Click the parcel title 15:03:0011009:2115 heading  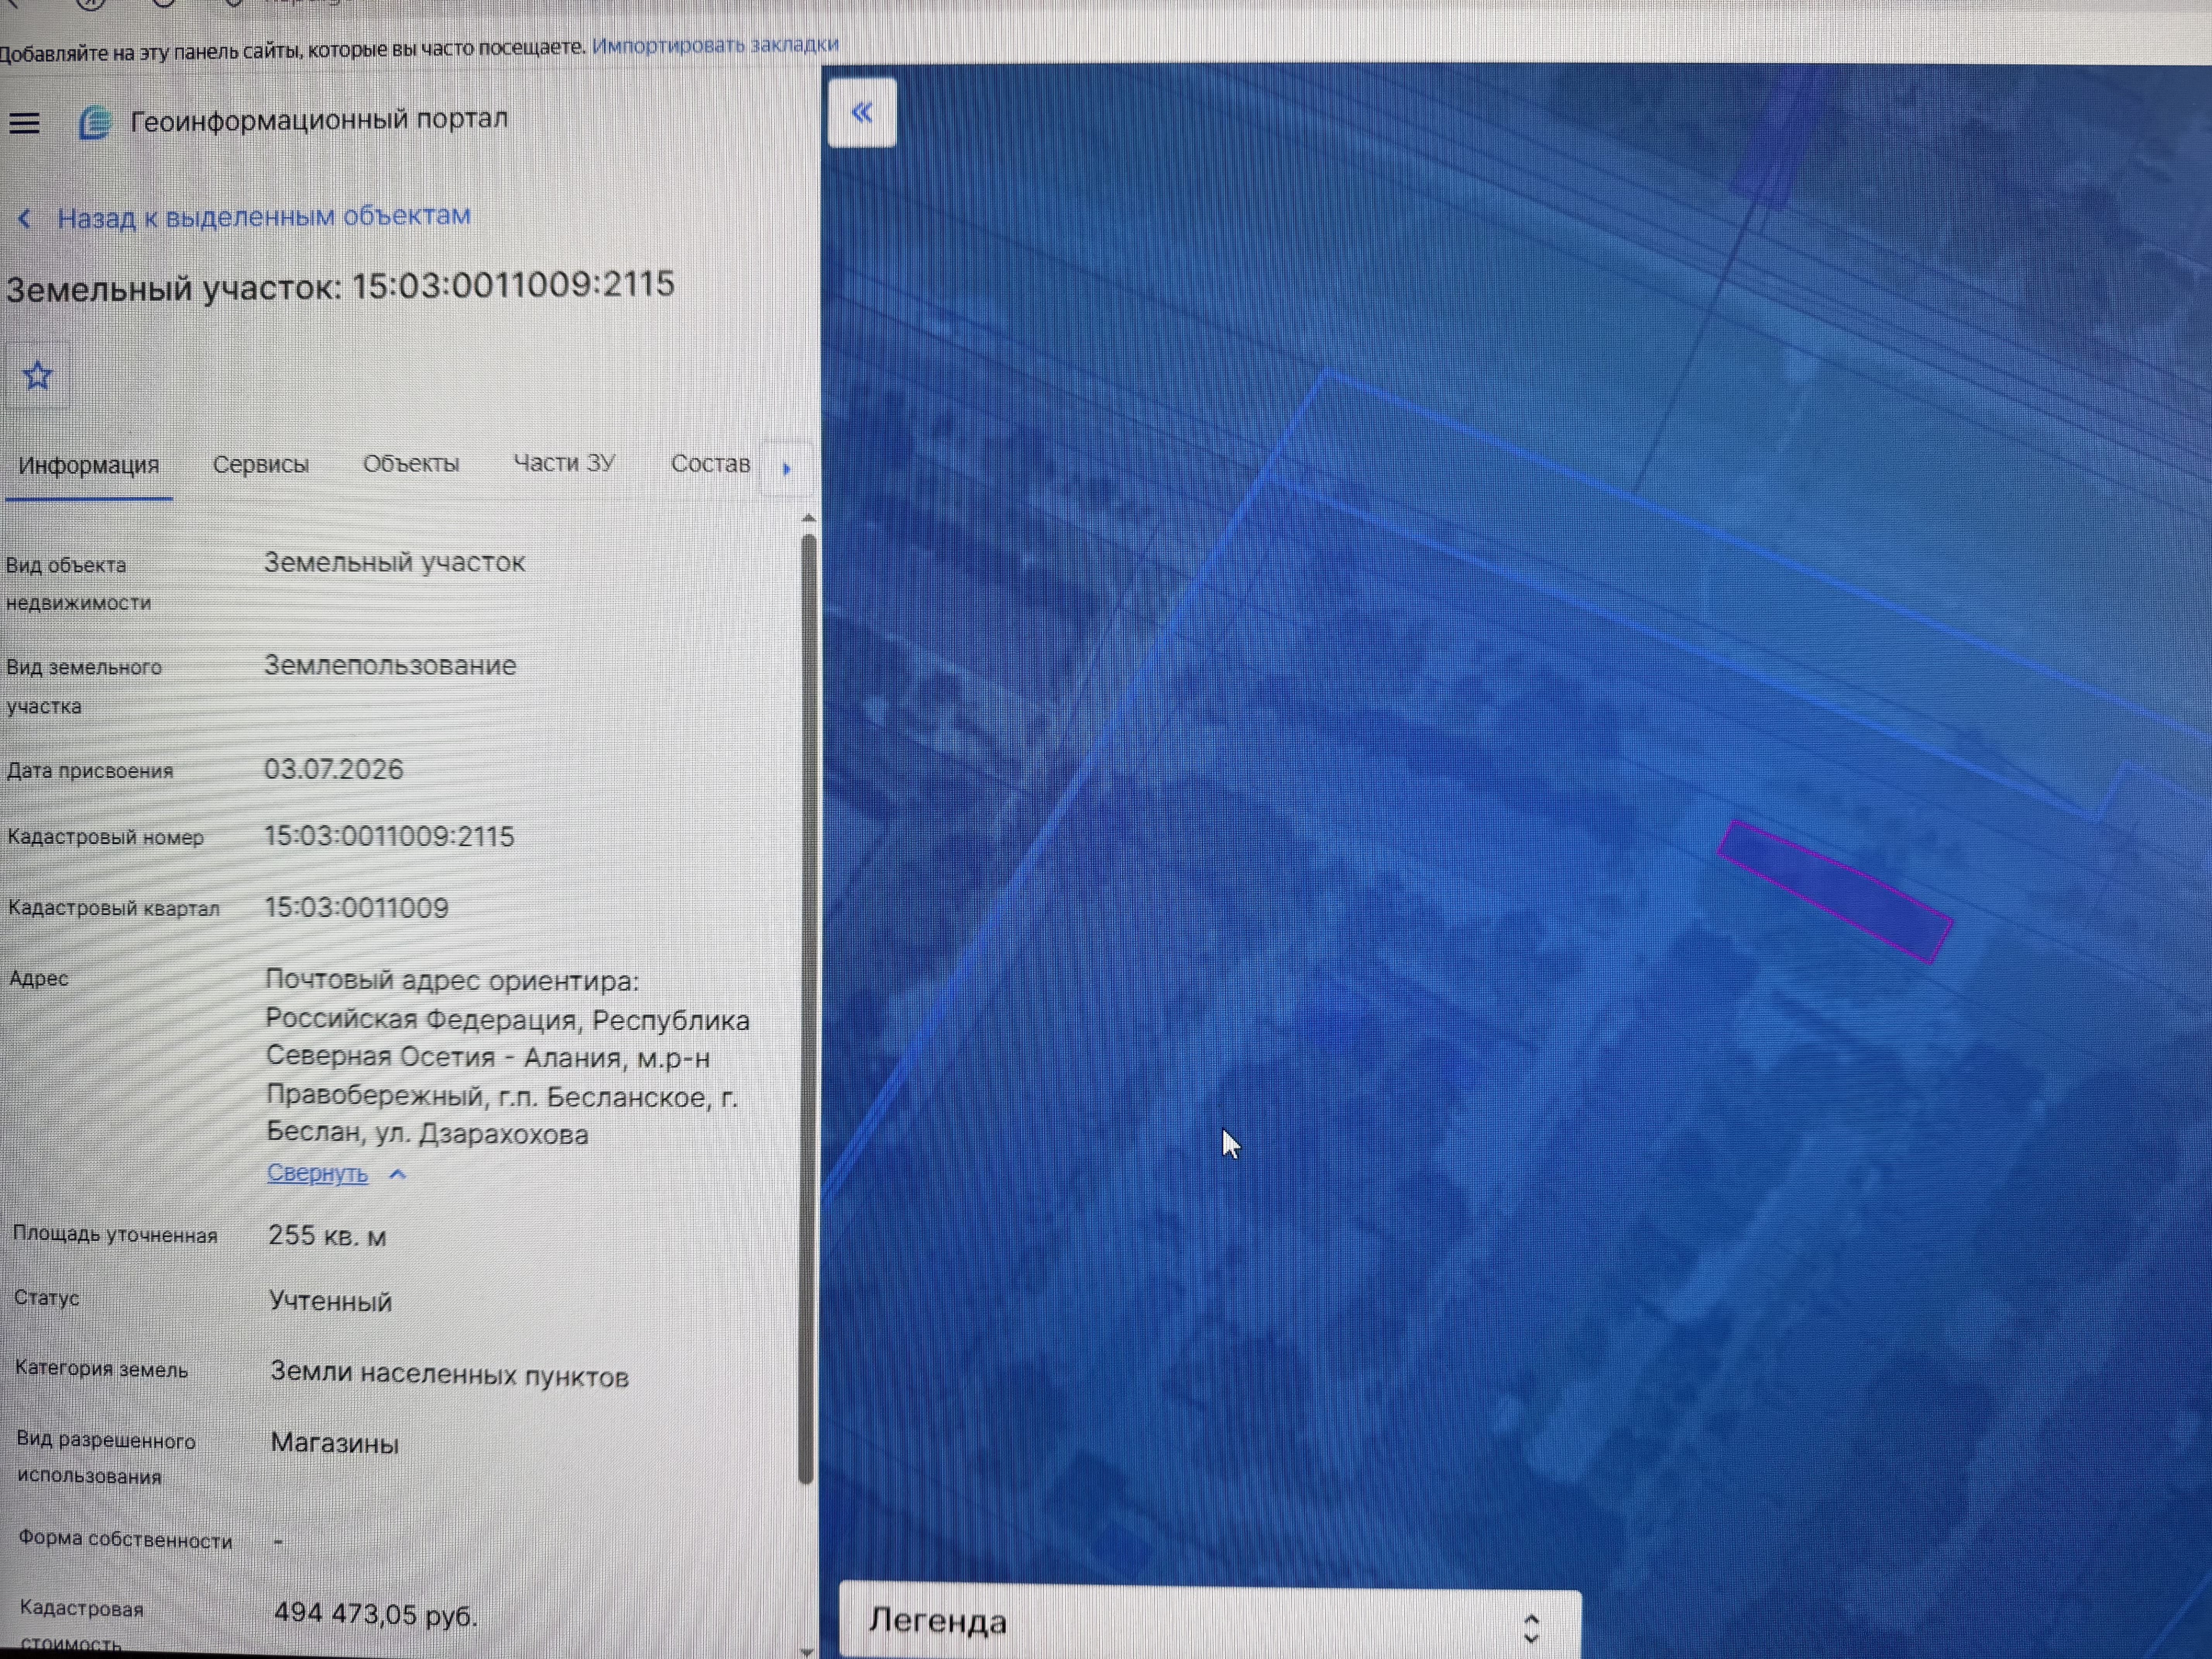[341, 286]
